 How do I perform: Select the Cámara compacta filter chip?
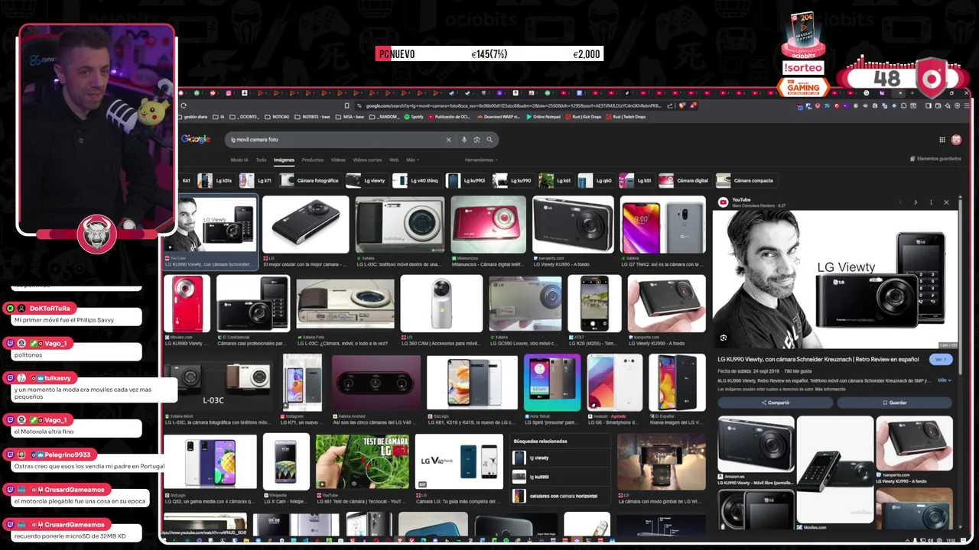(745, 180)
